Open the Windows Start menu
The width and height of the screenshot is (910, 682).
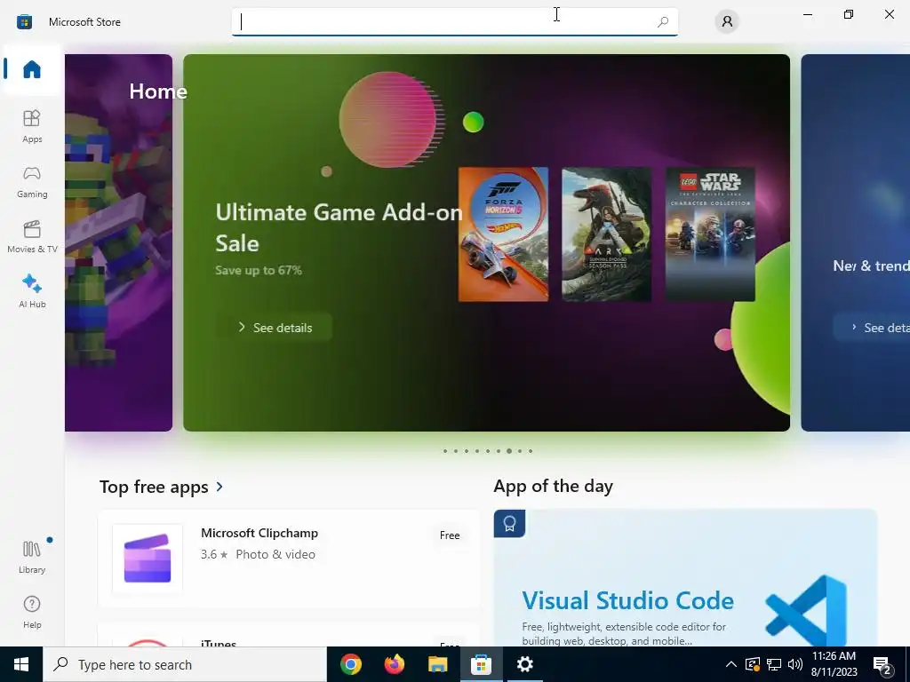coord(21,664)
